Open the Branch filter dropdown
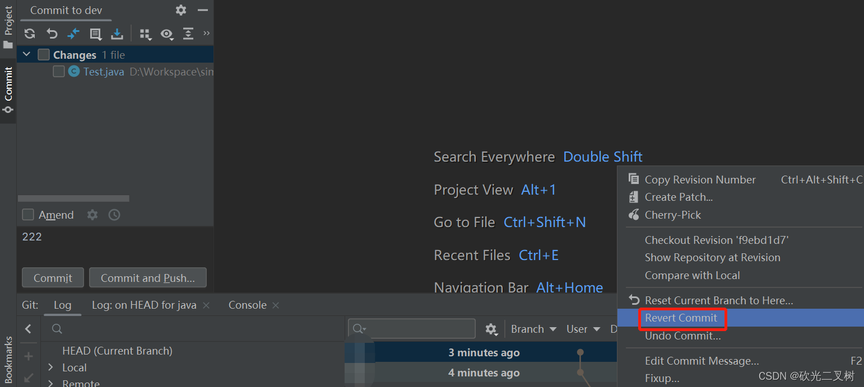Screen dimensions: 864x387 click(x=533, y=329)
